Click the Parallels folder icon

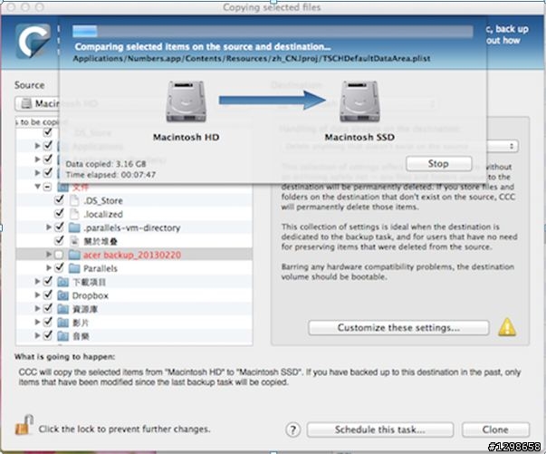(x=74, y=268)
